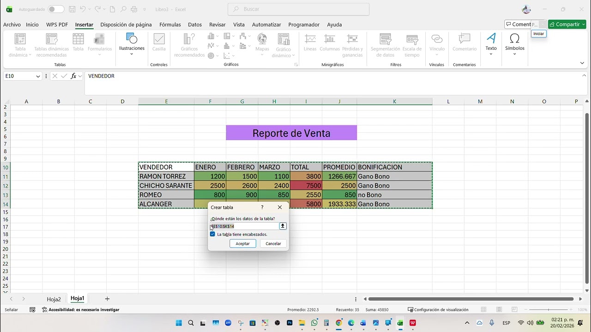
Task: Customize Quick Access Toolbar dropdown
Action: pyautogui.click(x=144, y=9)
